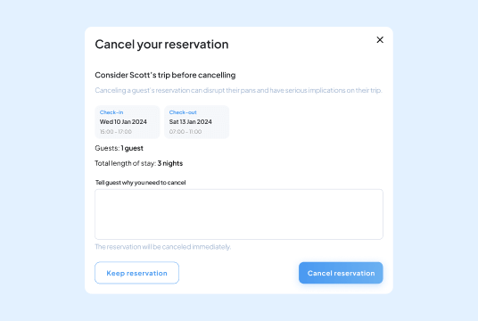Image resolution: width=478 pixels, height=321 pixels.
Task: Click the Total length of stay label
Action: [125, 163]
